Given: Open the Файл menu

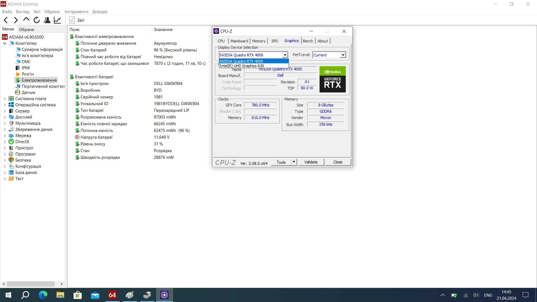Looking at the screenshot, I should coord(7,12).
